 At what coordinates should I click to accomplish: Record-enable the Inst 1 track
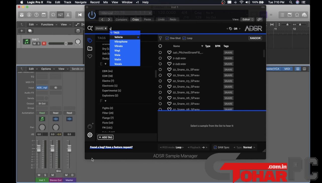click(44, 44)
